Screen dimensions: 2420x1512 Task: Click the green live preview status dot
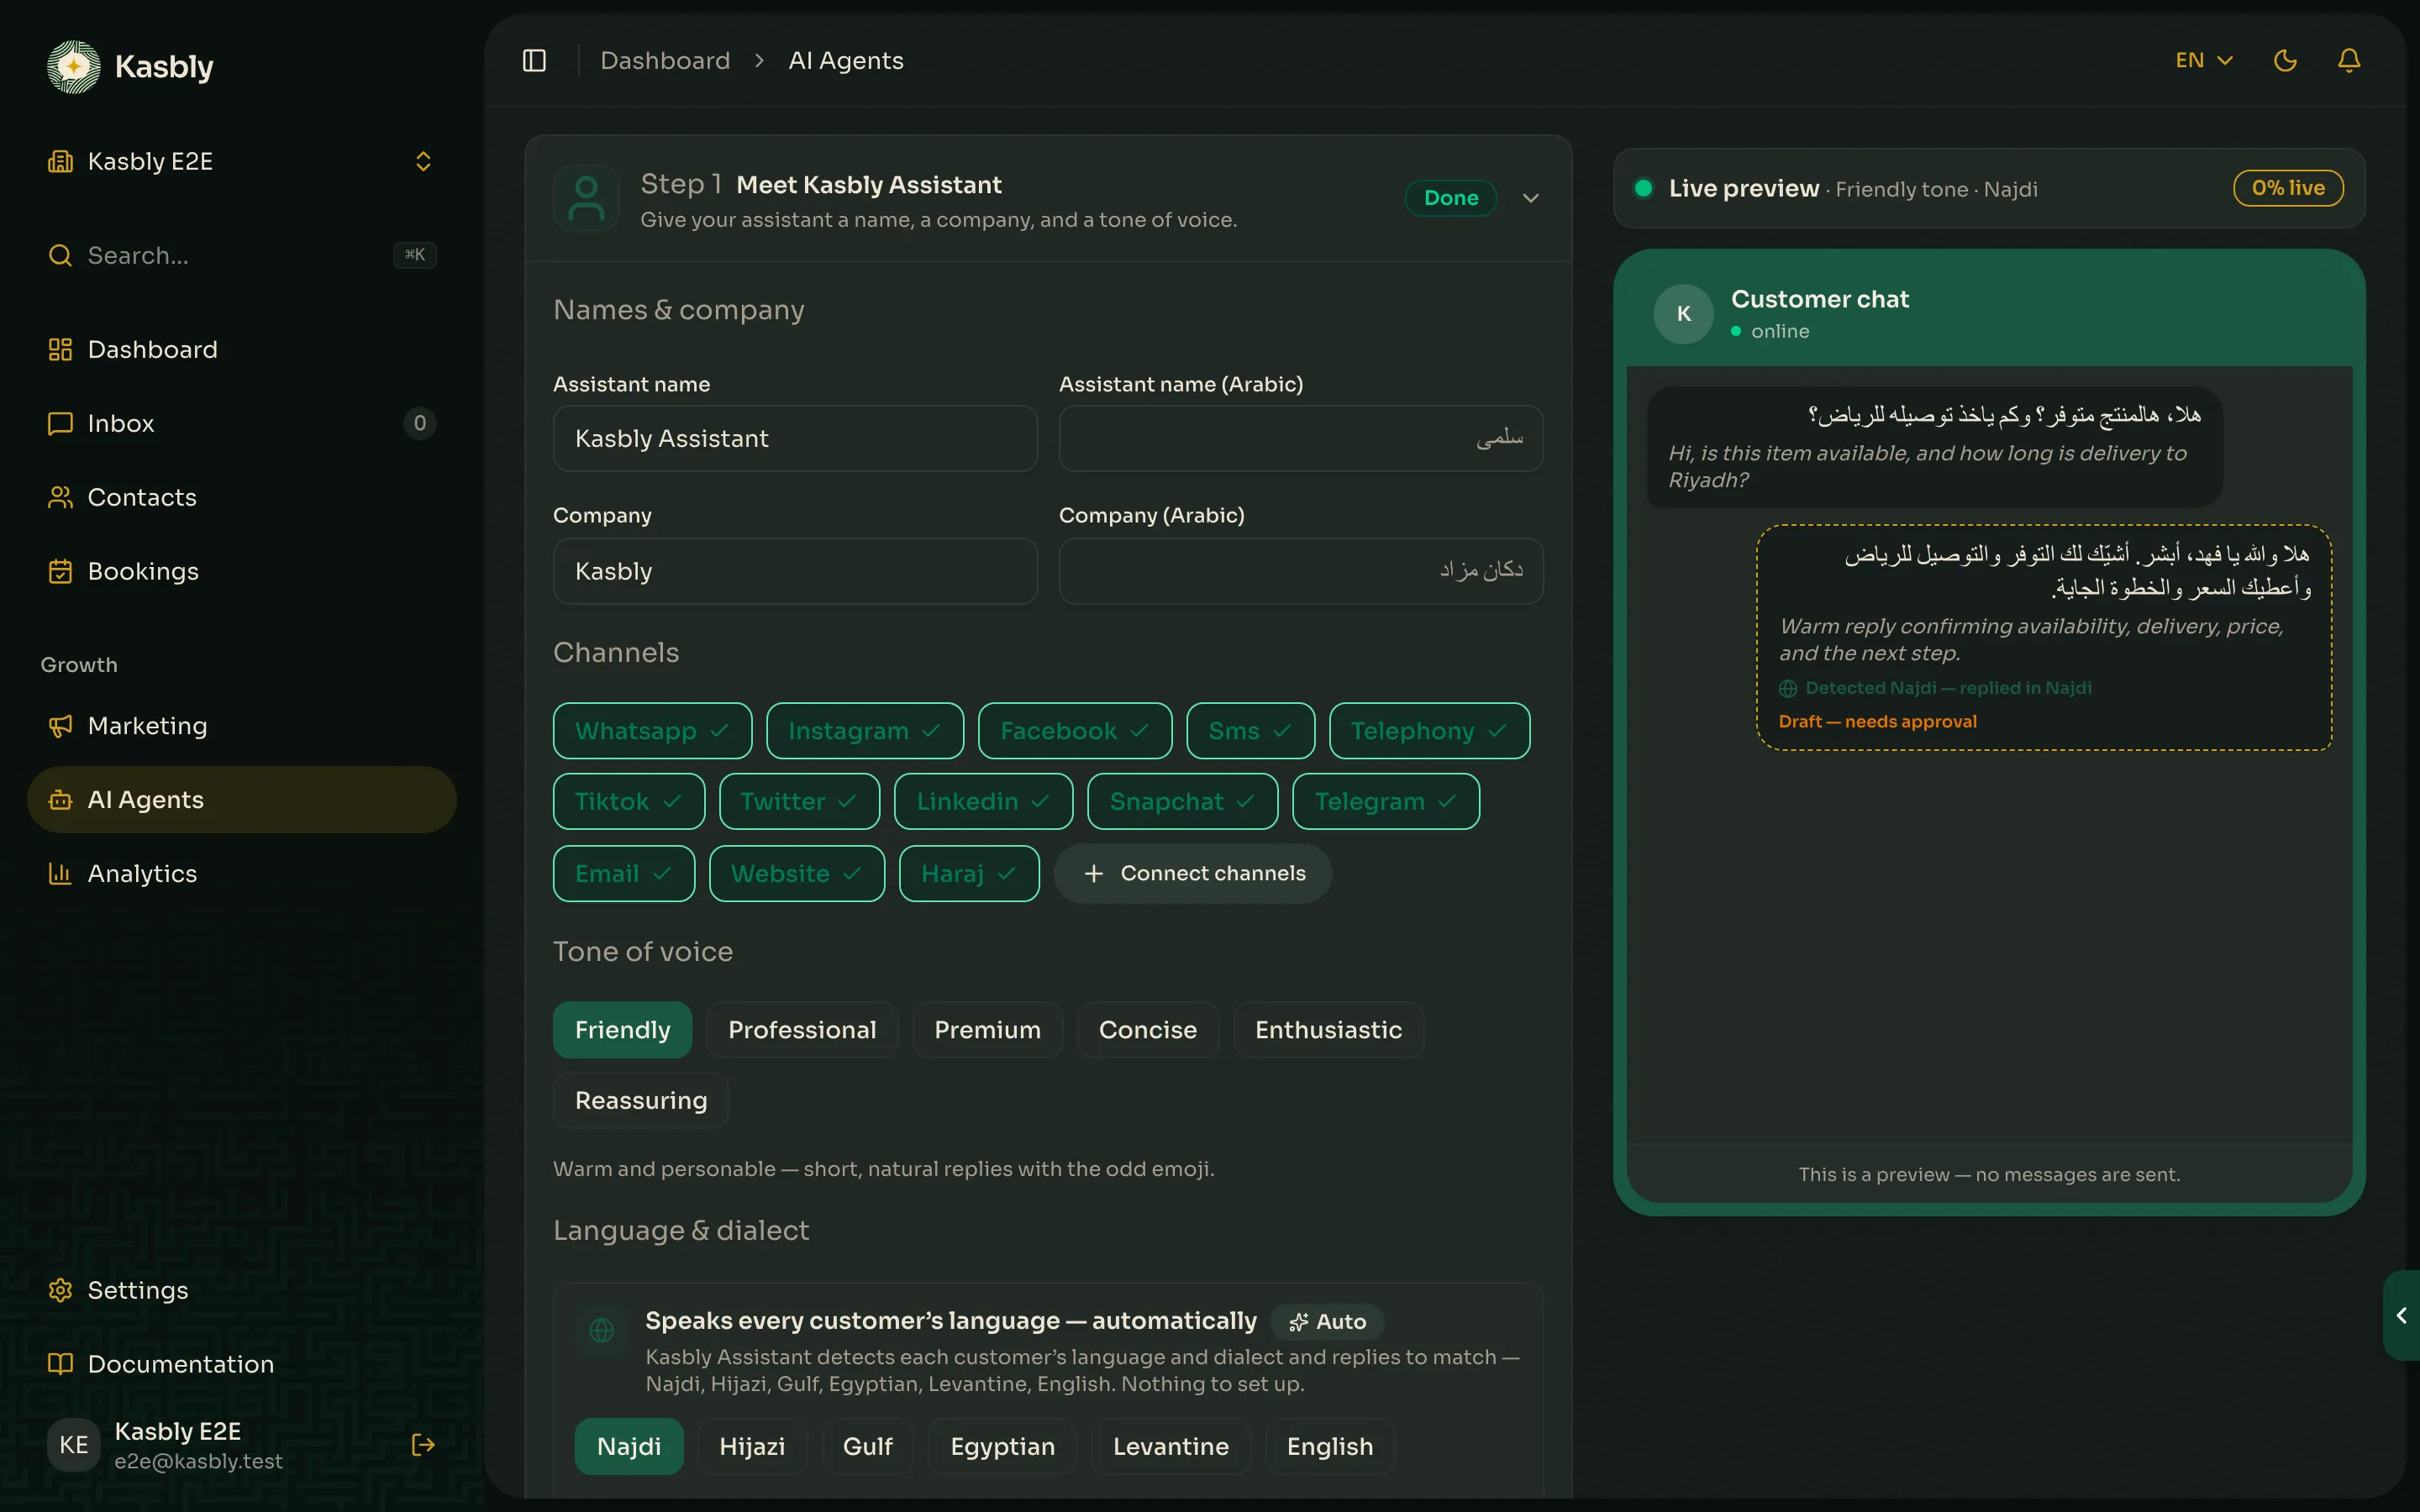point(1643,188)
